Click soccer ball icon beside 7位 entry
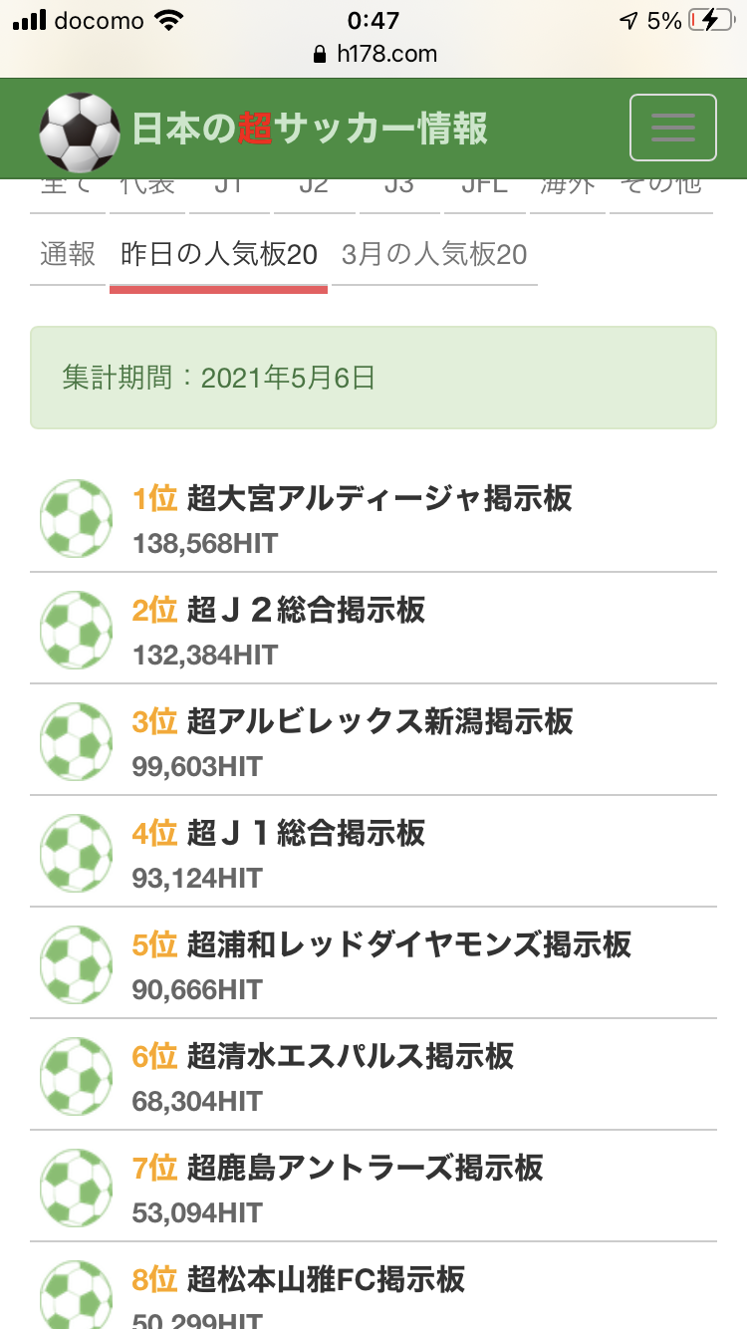Image resolution: width=747 pixels, height=1329 pixels. pyautogui.click(x=76, y=1189)
